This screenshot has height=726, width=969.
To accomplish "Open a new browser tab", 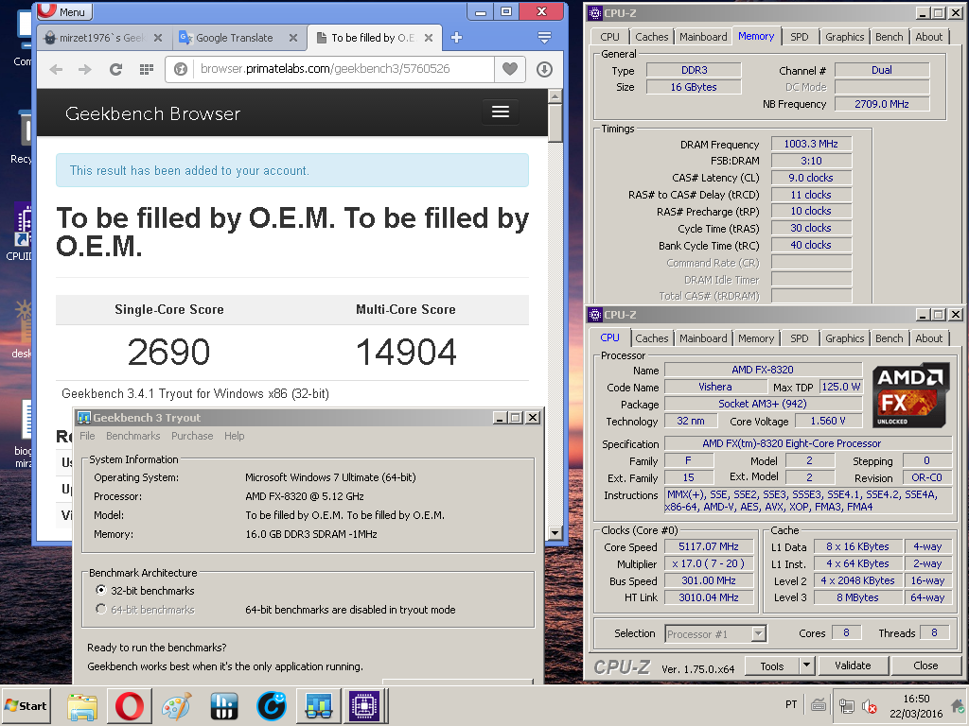I will click(457, 38).
